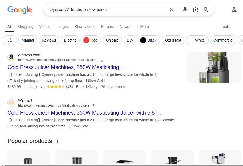Open Search Labs flask icon
Viewport: 243px width, 166px height.
point(234,10)
